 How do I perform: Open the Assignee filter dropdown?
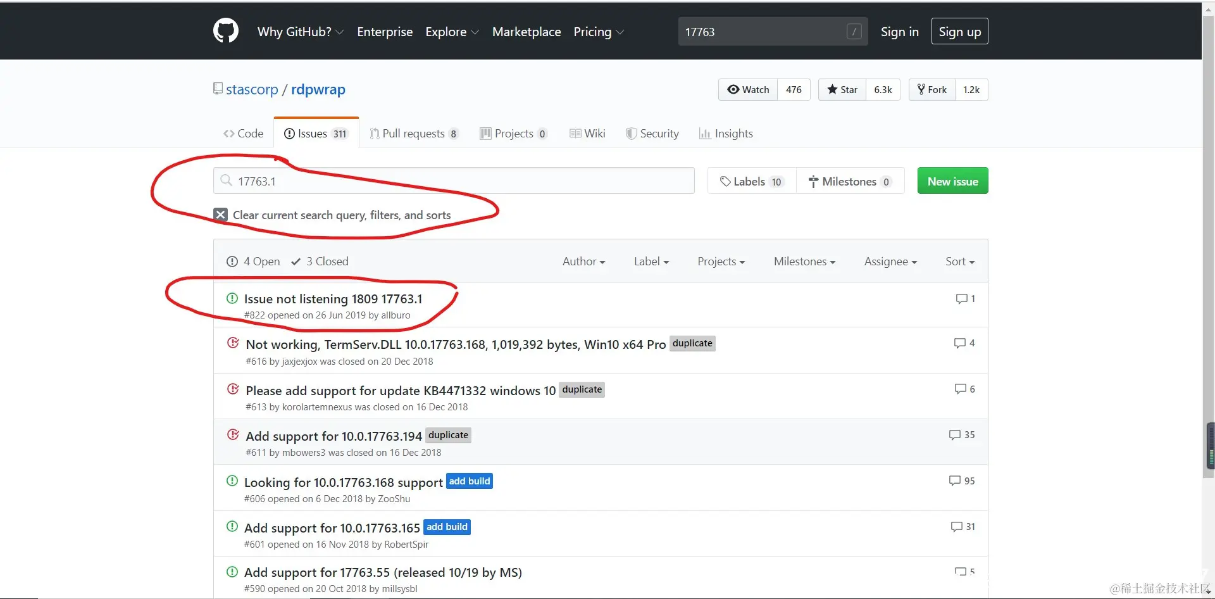[891, 262]
